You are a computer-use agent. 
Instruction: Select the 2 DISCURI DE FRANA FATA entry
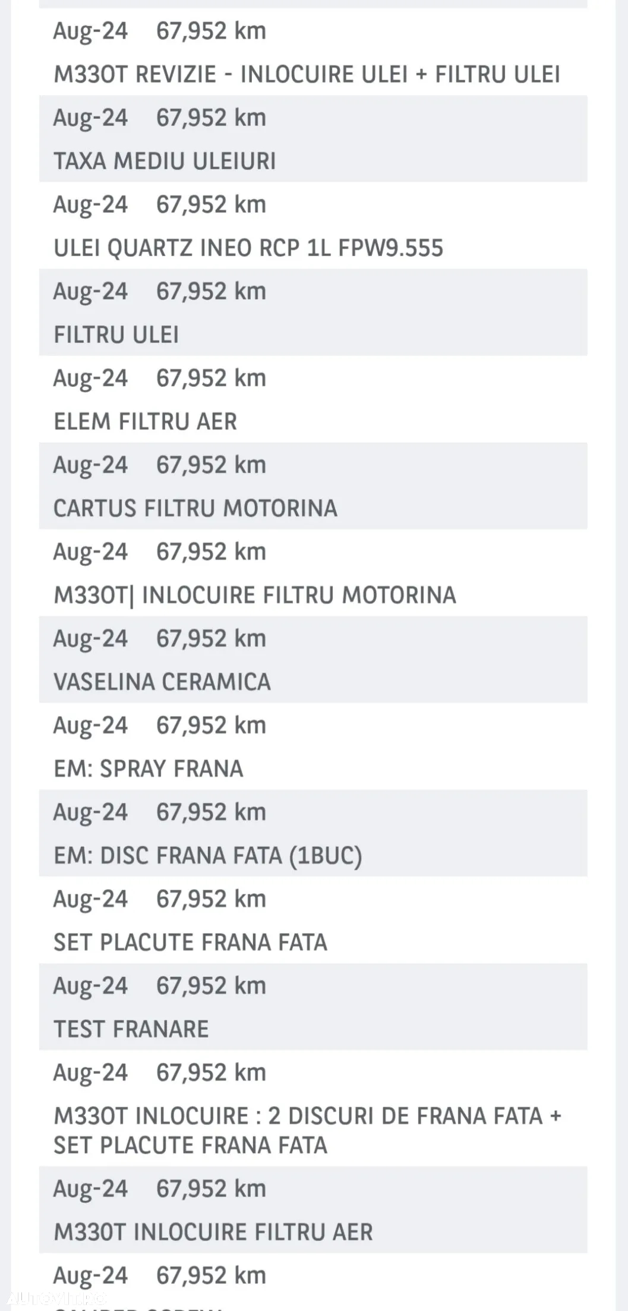tap(313, 1108)
